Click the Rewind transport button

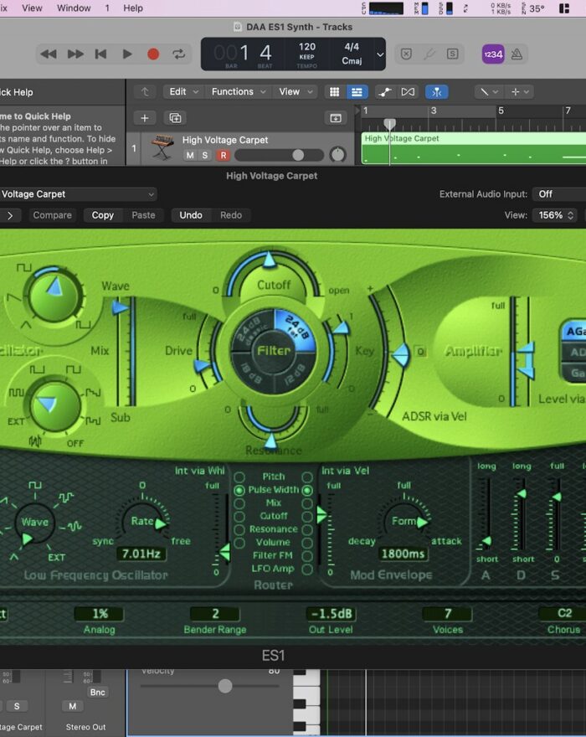coord(49,54)
